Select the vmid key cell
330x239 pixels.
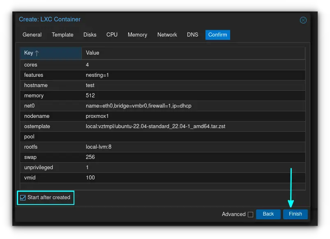click(x=51, y=178)
